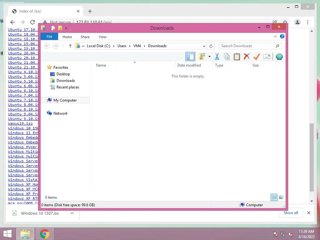Switch to the Home ribbon tab
Screen dimensions: 320x240
(x=67, y=37)
